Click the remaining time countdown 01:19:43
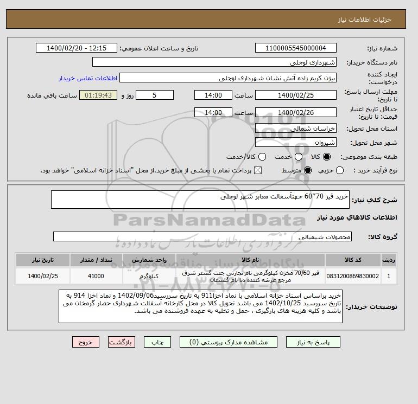The width and height of the screenshot is (418, 404). click(98, 95)
